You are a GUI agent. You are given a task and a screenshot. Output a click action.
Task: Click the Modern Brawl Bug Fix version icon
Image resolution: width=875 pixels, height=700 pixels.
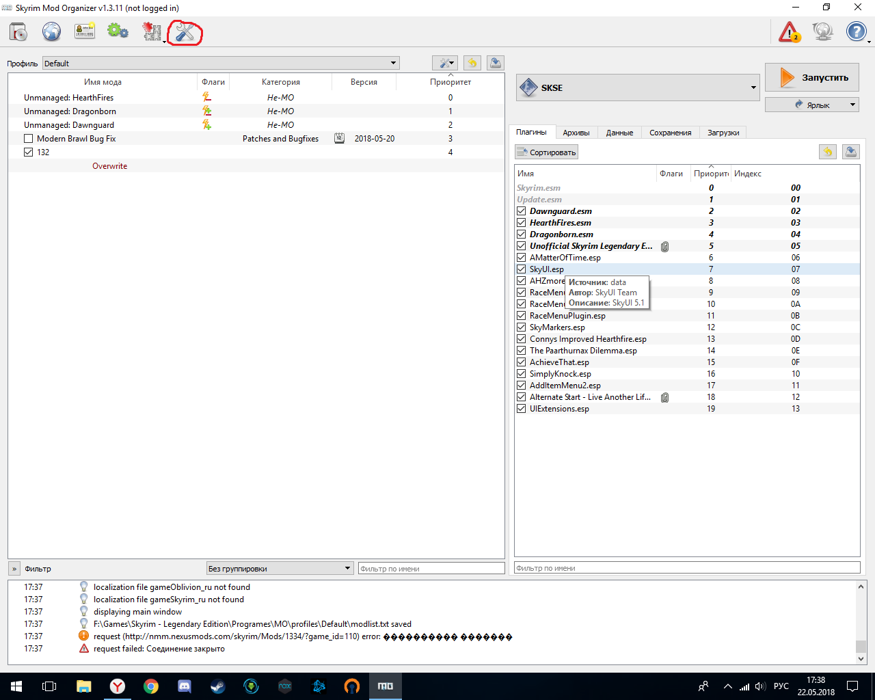[339, 138]
